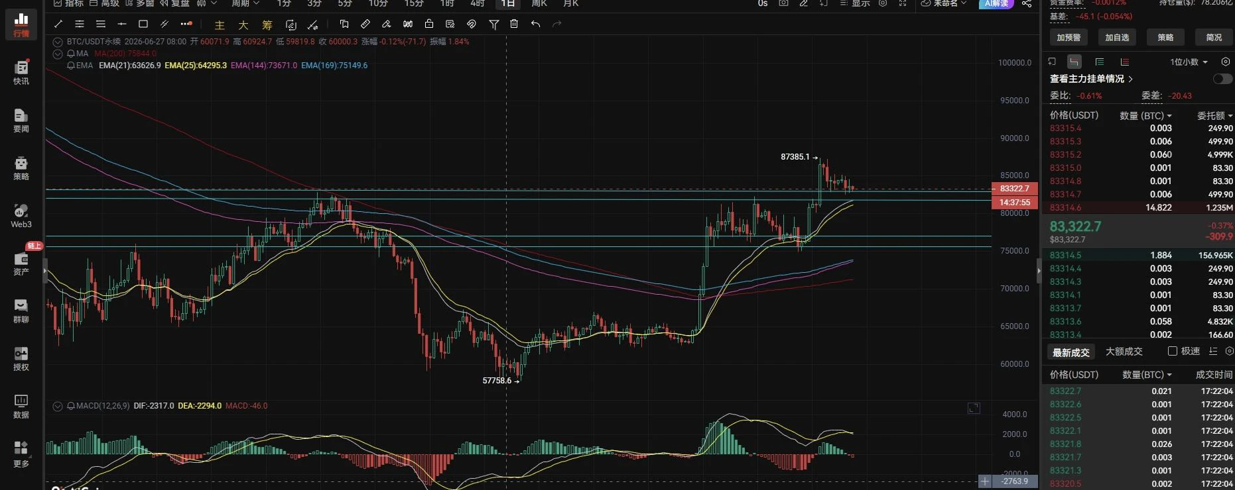
Task: Switch to the 最新成交 tab
Action: (1071, 352)
